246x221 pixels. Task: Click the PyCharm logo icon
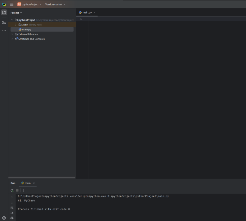4,4
